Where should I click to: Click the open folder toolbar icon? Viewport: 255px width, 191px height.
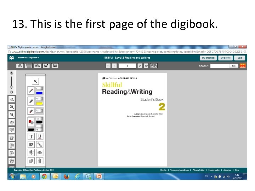(x=46, y=66)
